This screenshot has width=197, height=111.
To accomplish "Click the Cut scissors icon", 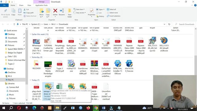I will pyautogui.click(x=25, y=10).
